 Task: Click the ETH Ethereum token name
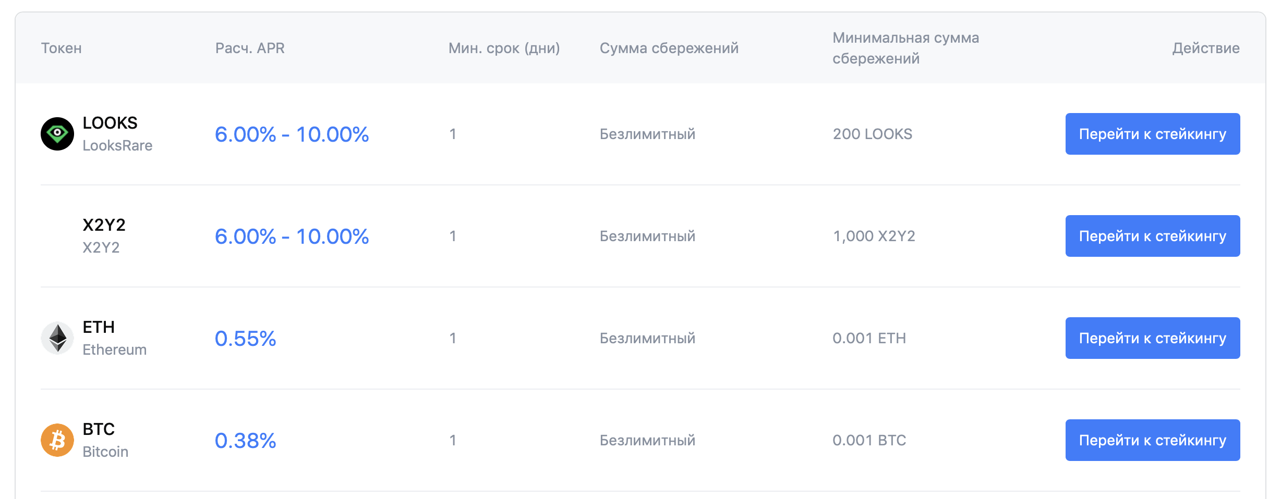(x=114, y=338)
